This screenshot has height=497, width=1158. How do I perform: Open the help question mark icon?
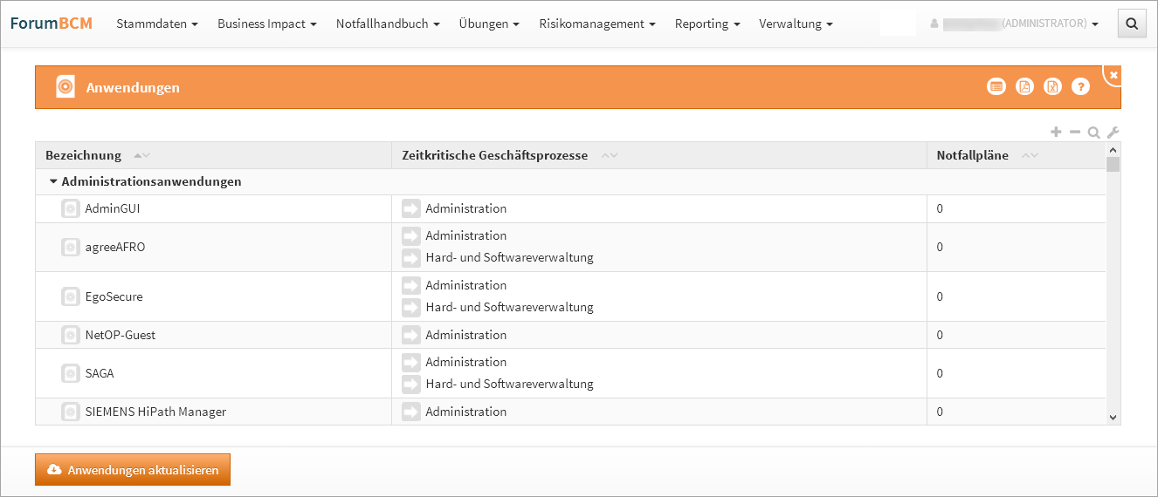1081,86
